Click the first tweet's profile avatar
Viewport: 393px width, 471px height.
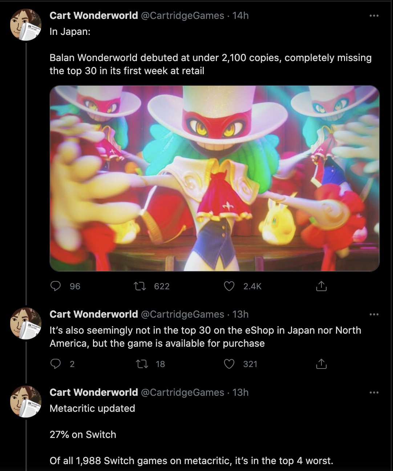click(x=26, y=25)
